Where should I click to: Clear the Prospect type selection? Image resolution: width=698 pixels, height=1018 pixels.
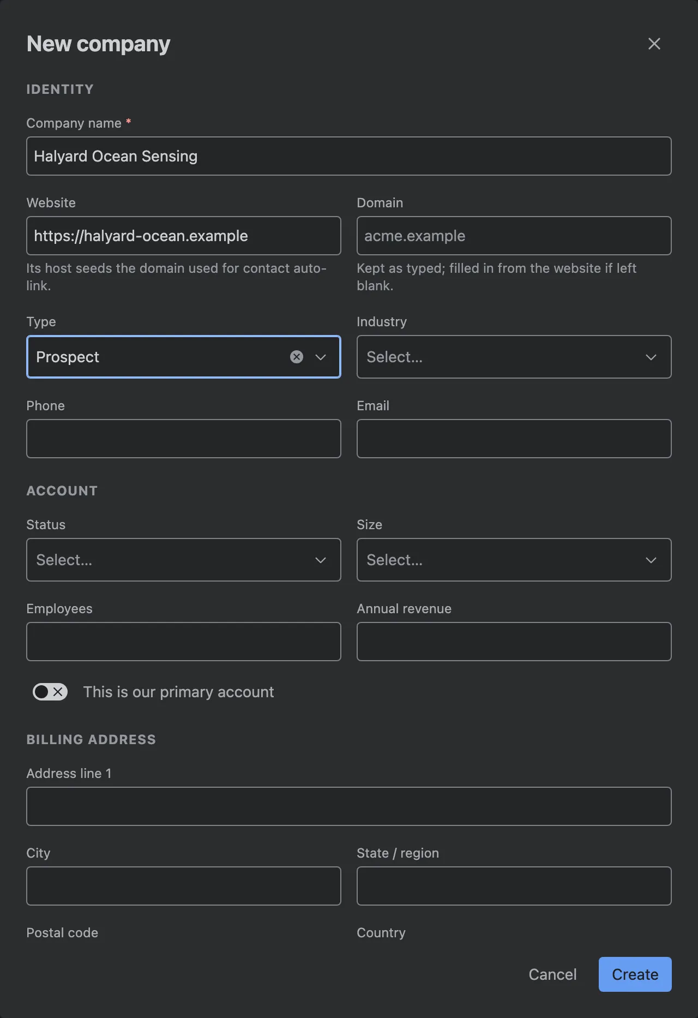click(x=297, y=357)
